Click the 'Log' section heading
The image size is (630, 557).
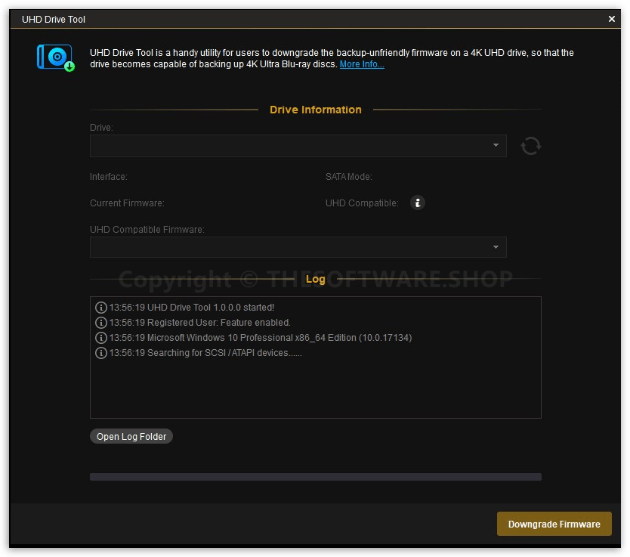[x=316, y=279]
